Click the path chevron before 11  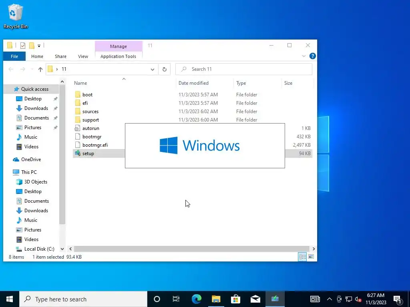[57, 69]
